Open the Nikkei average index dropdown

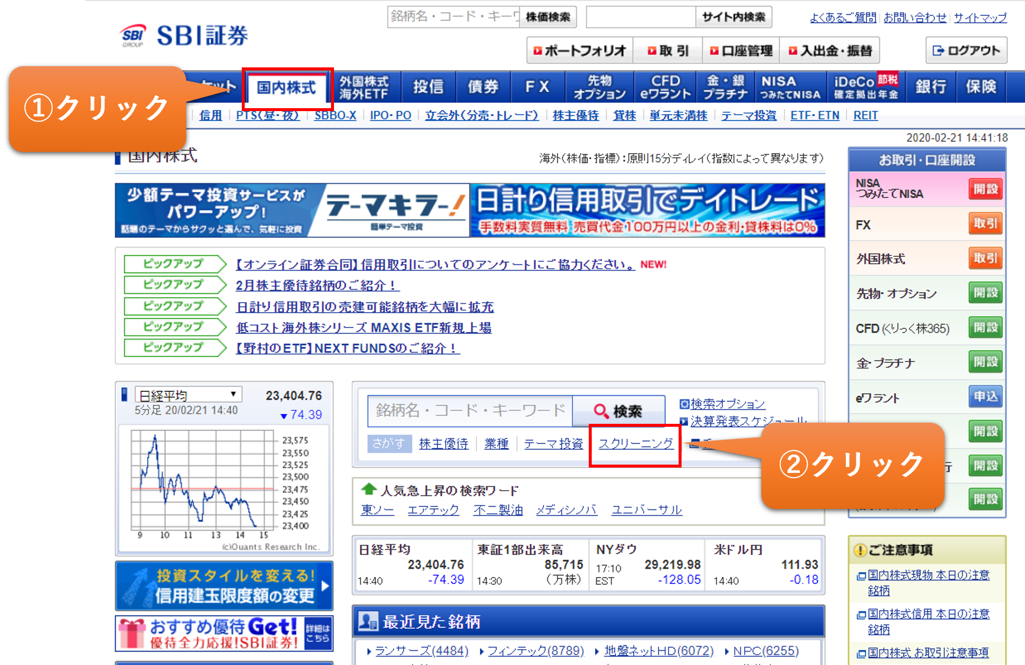[x=189, y=395]
